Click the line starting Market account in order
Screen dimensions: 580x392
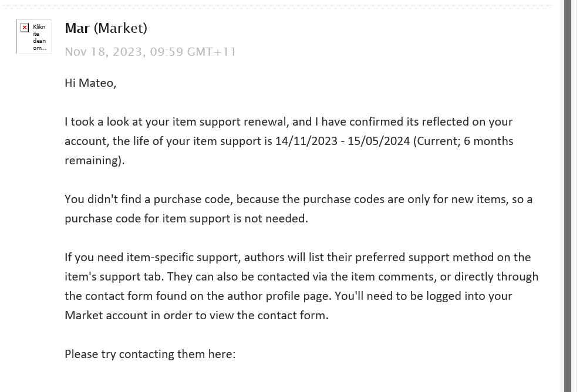[x=197, y=316]
